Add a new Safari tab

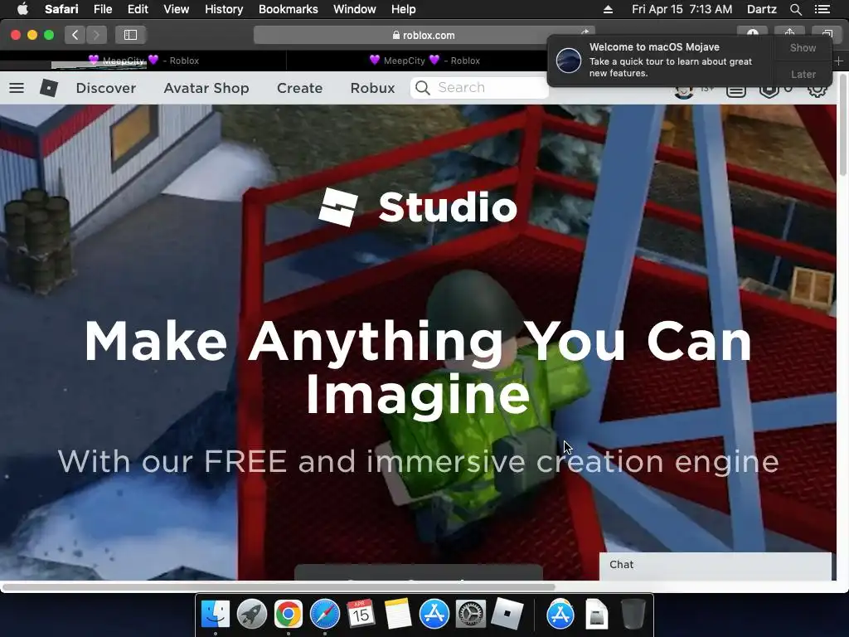(x=839, y=61)
